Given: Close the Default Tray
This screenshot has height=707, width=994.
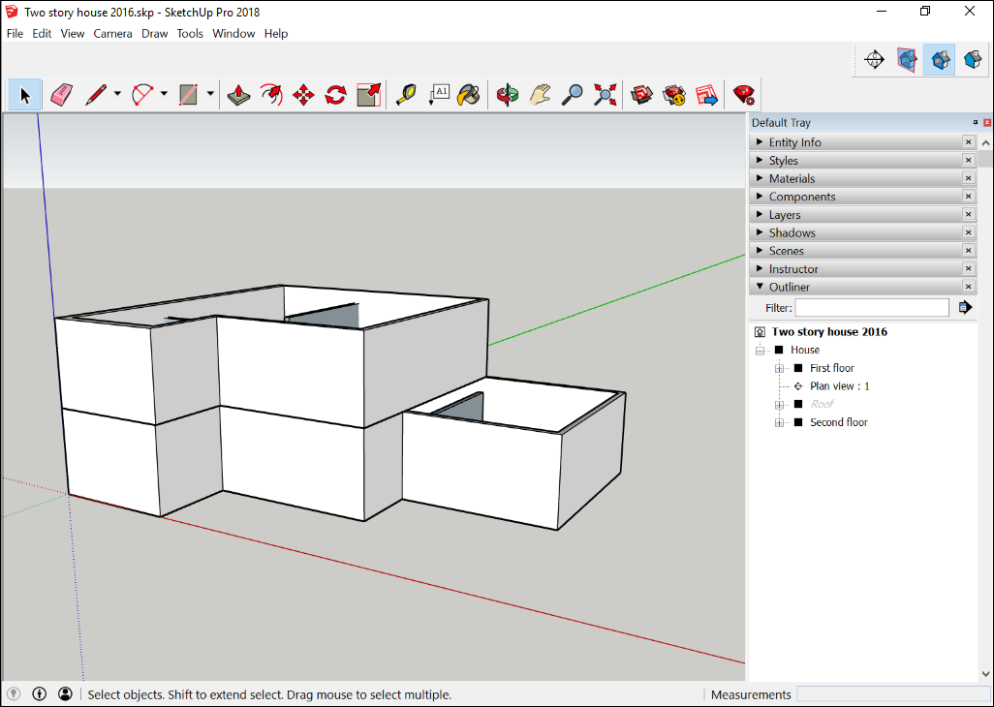Looking at the screenshot, I should pos(987,123).
